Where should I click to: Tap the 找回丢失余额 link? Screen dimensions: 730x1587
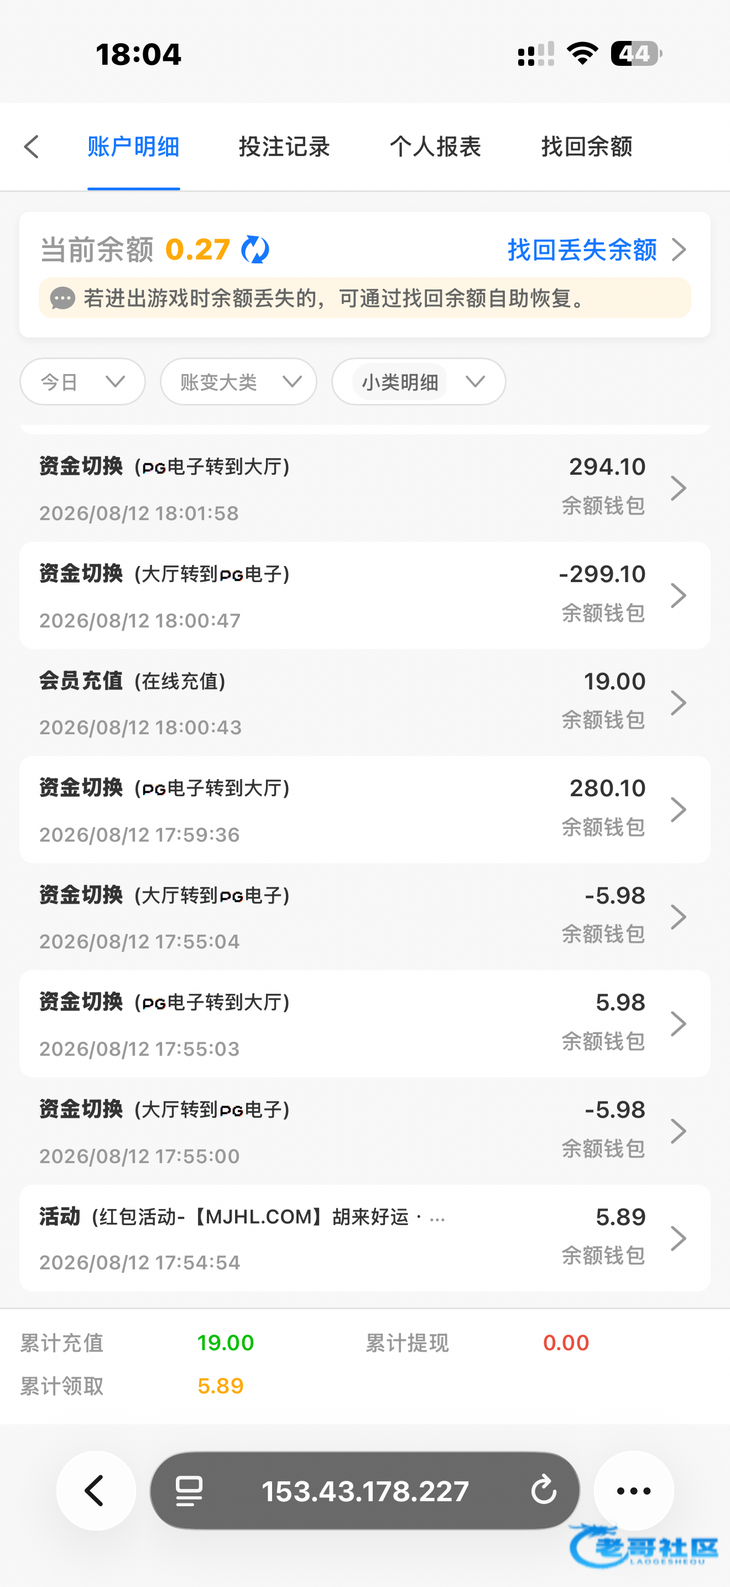pyautogui.click(x=597, y=250)
